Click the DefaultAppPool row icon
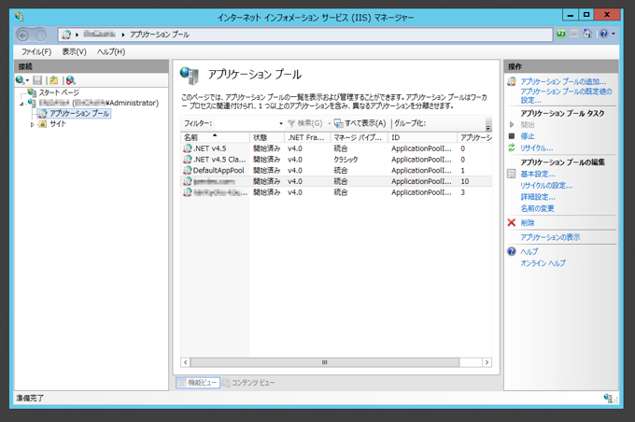Viewport: 635px width, 422px height. click(x=187, y=171)
